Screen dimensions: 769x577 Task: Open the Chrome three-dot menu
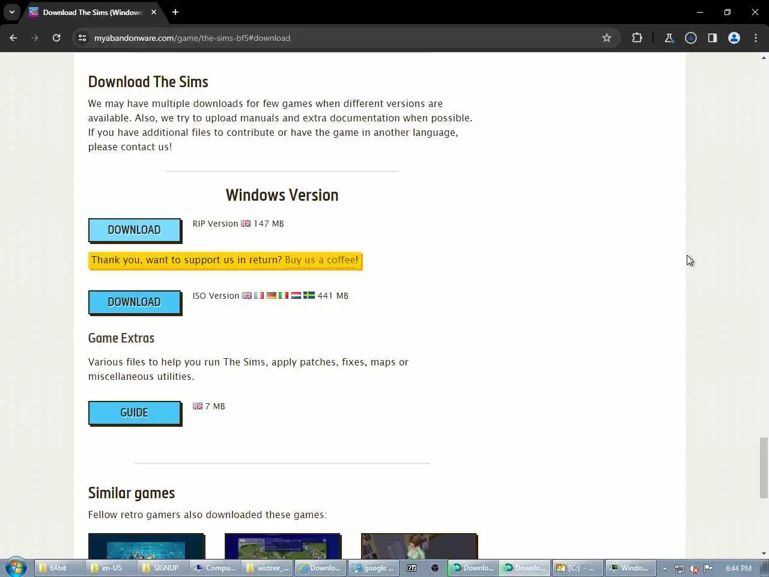756,38
